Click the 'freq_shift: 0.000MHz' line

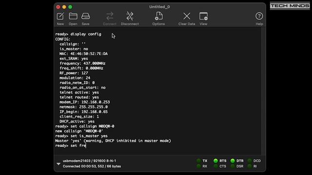tap(81, 68)
